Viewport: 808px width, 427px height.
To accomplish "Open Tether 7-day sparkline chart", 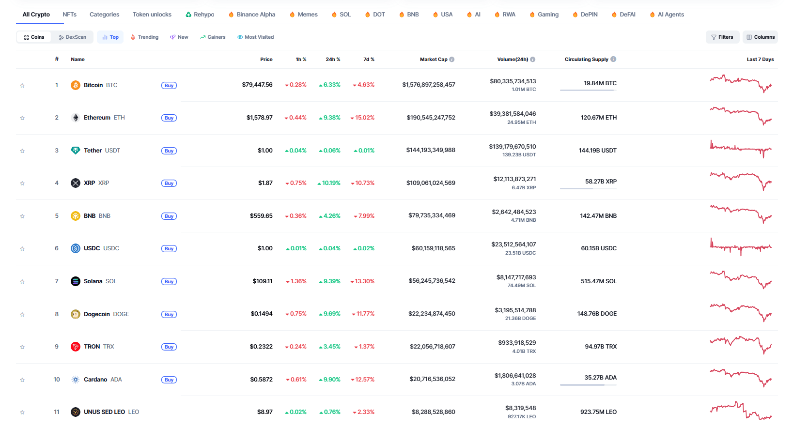I will click(741, 149).
